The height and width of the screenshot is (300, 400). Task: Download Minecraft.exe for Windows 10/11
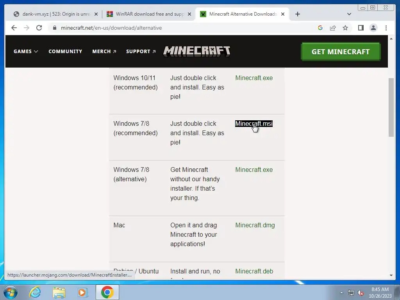click(254, 78)
